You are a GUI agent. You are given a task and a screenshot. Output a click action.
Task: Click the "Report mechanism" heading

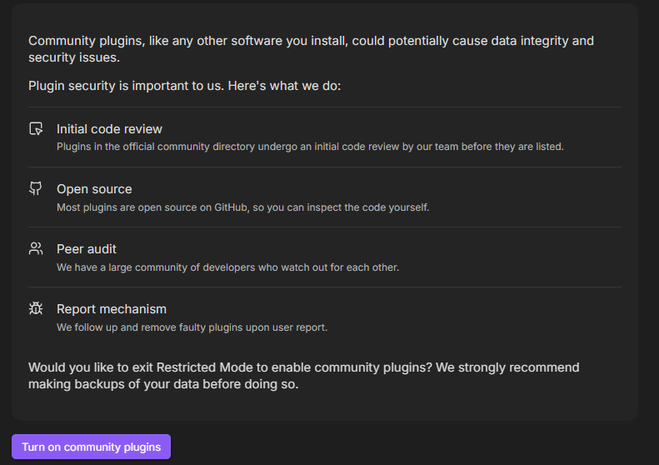coord(112,309)
